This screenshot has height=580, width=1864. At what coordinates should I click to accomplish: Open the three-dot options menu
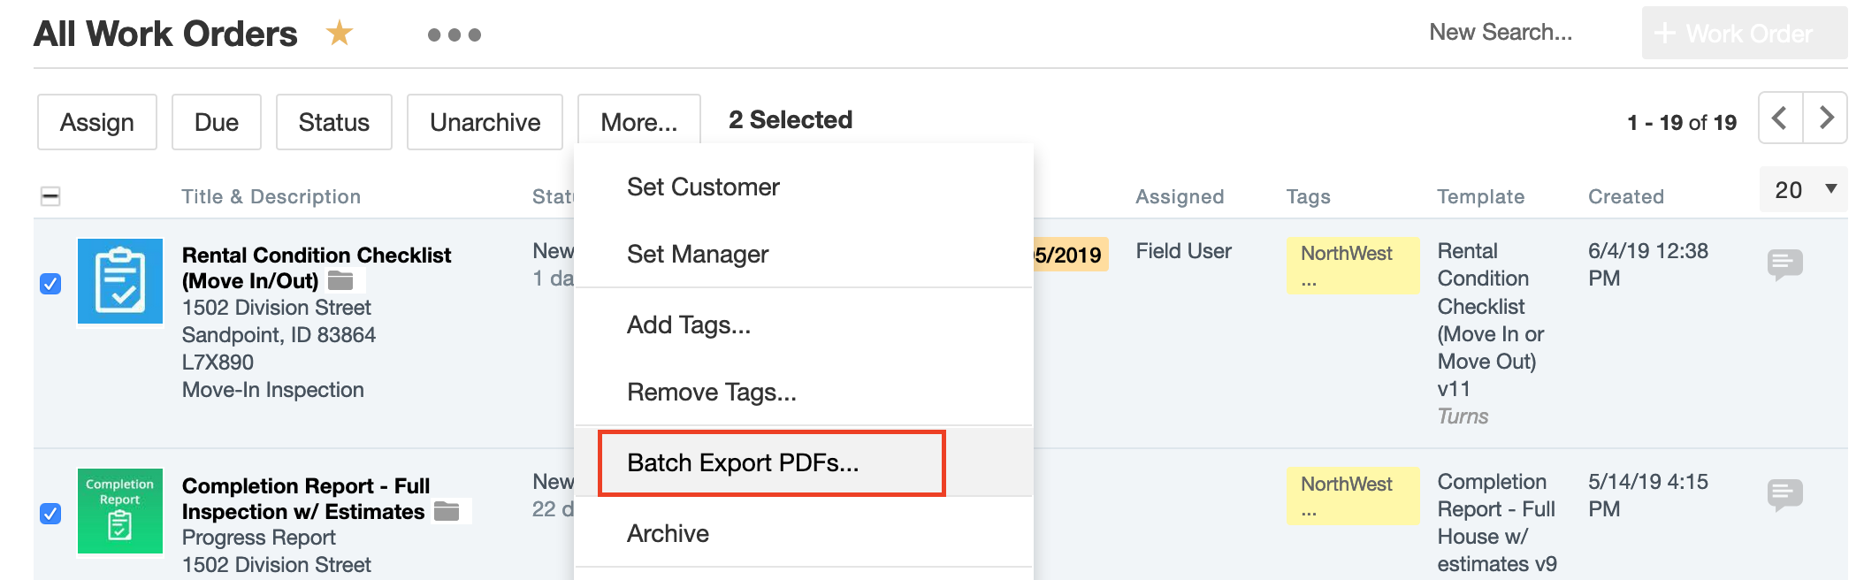(454, 35)
